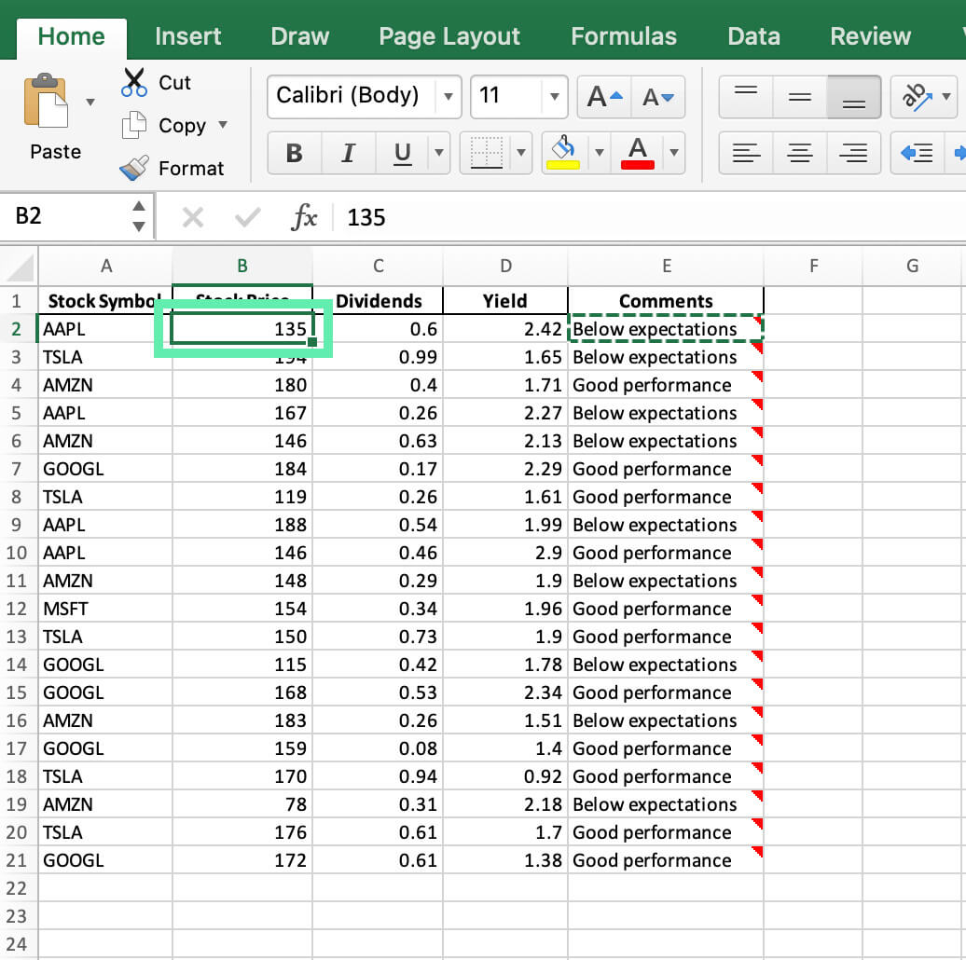This screenshot has height=960, width=966.
Task: Select the Yield header cell
Action: (505, 300)
